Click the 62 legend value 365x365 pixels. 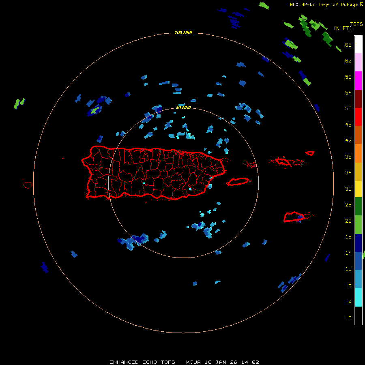click(x=348, y=61)
